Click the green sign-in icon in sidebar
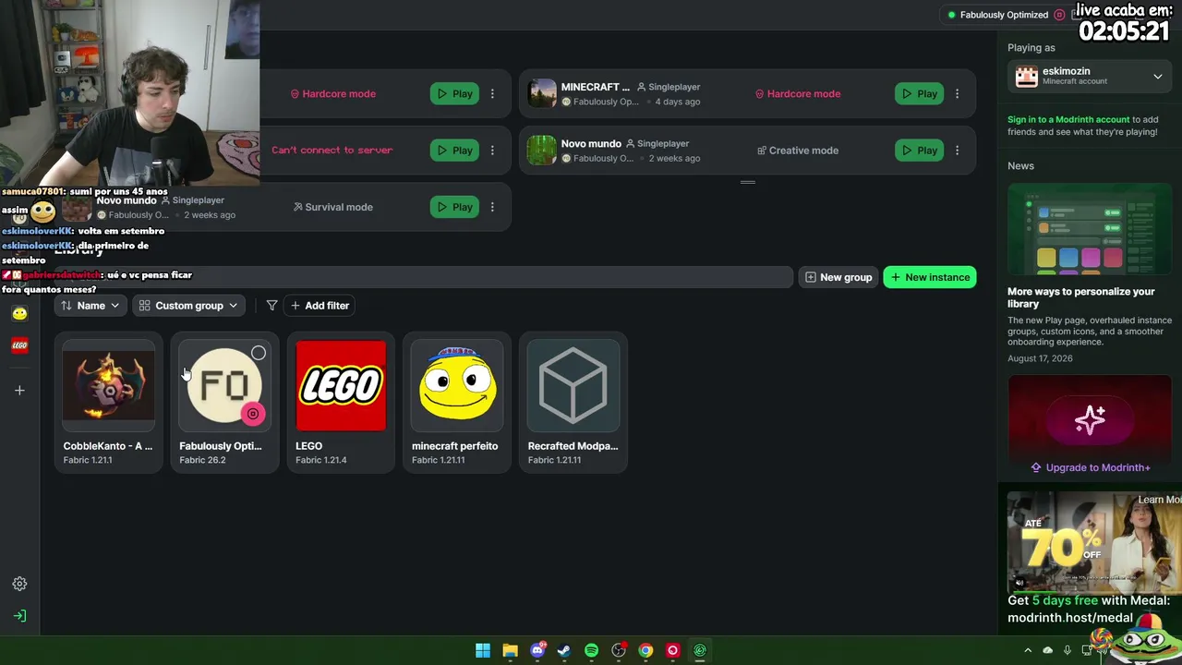Viewport: 1182px width, 665px height. tap(19, 616)
